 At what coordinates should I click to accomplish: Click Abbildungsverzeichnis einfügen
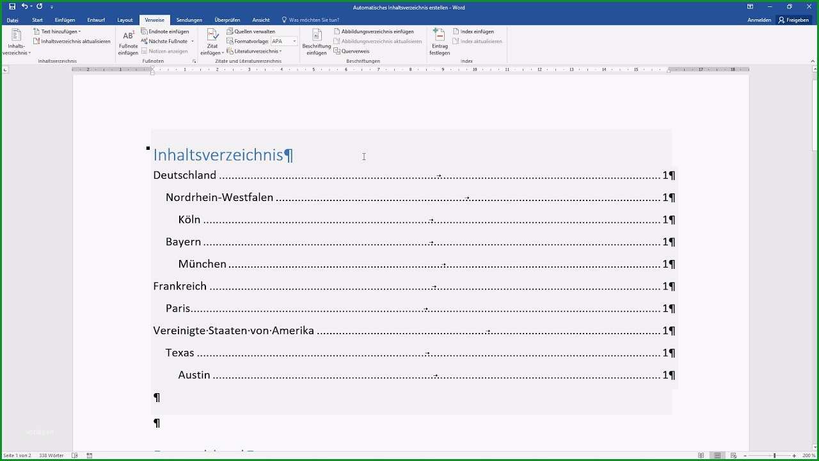[x=374, y=31]
